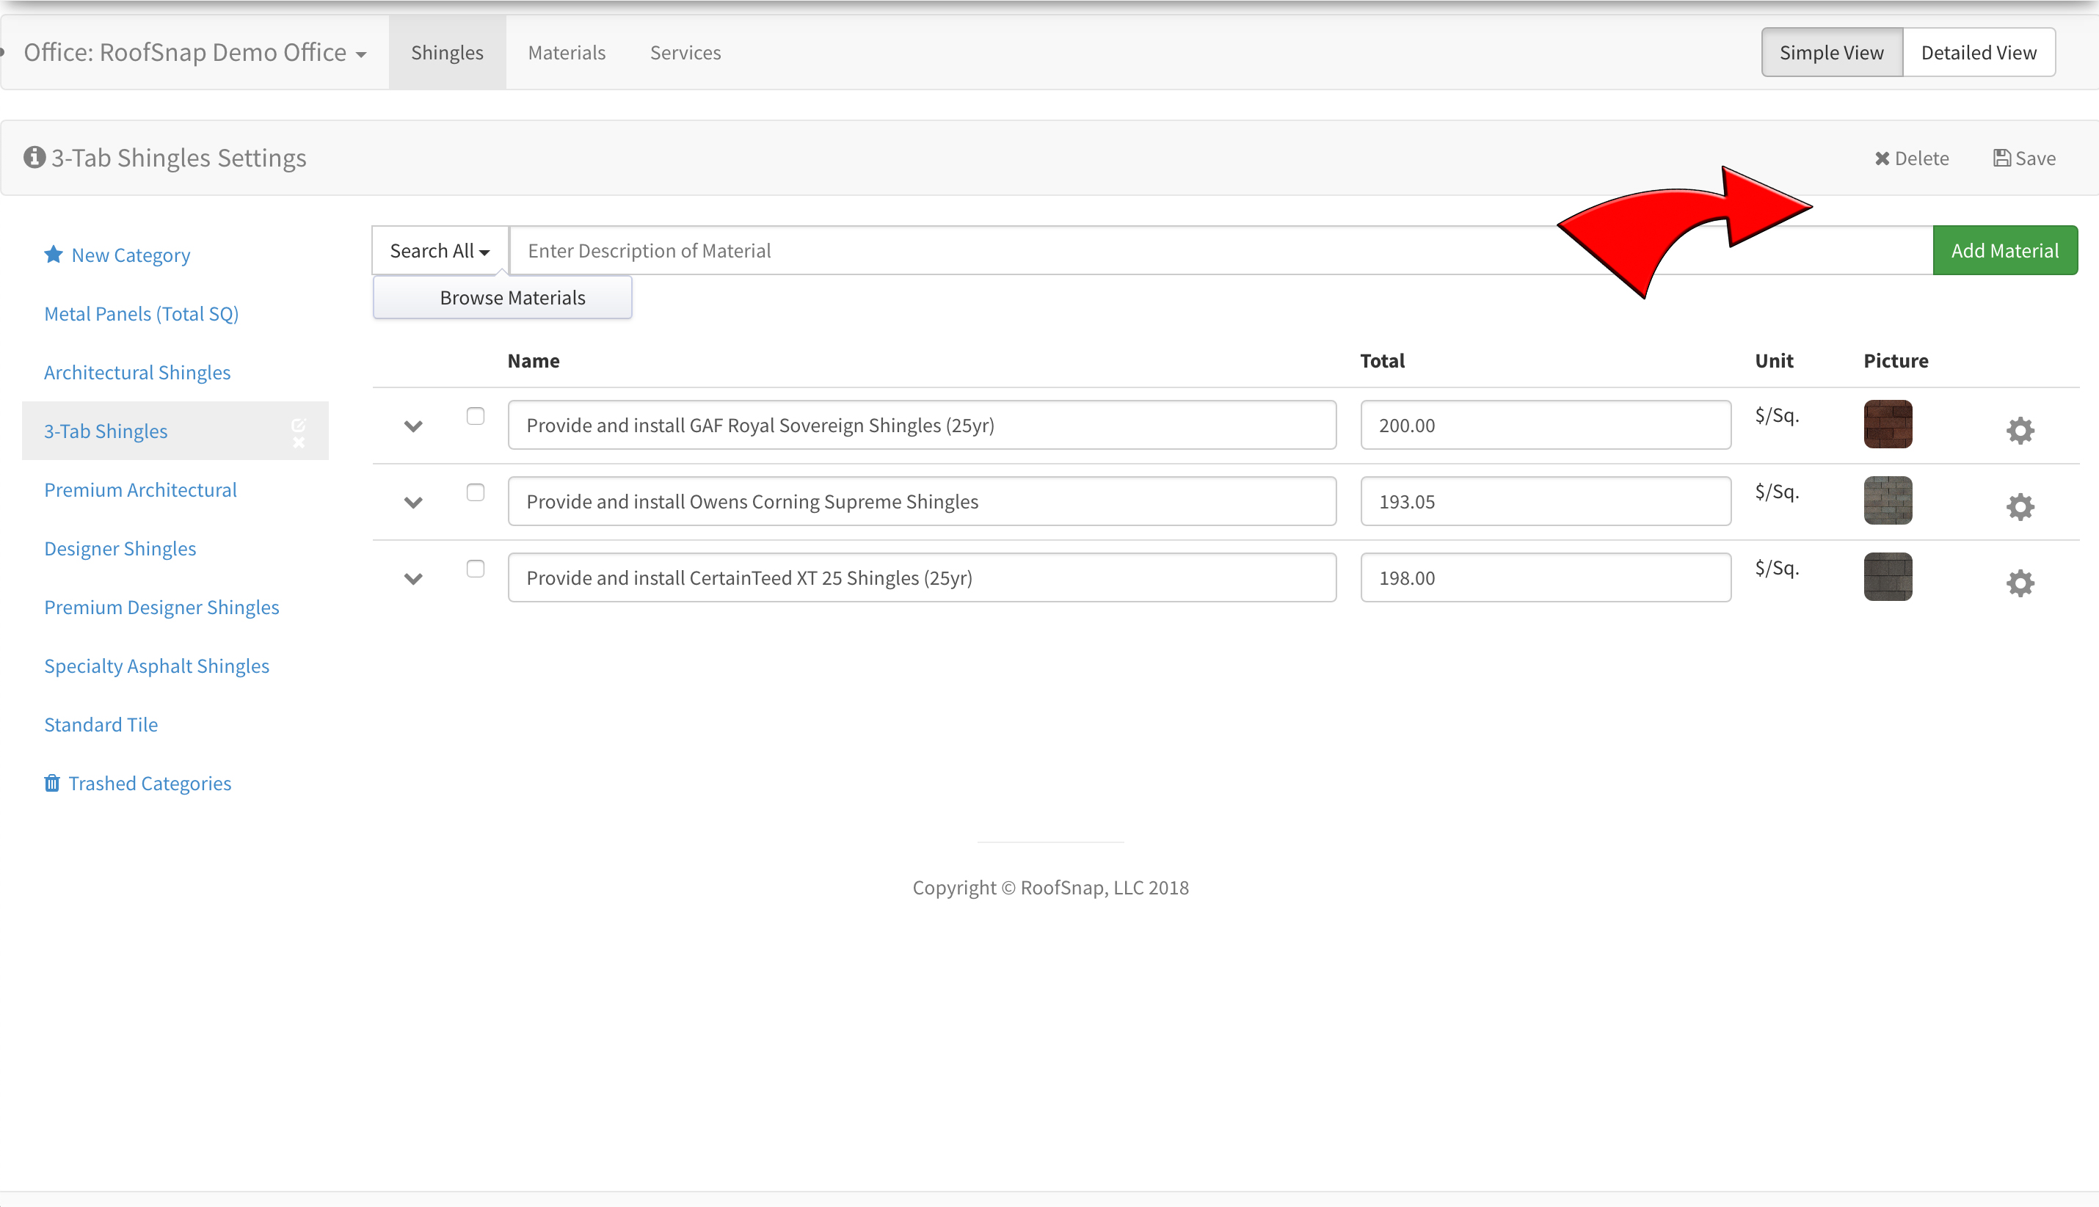Click the 198.00 total field
Image resolution: width=2099 pixels, height=1207 pixels.
[1546, 577]
